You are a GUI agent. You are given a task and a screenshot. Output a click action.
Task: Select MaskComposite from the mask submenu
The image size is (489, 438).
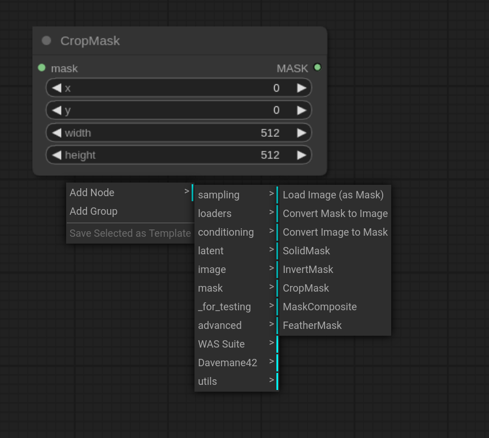(320, 307)
